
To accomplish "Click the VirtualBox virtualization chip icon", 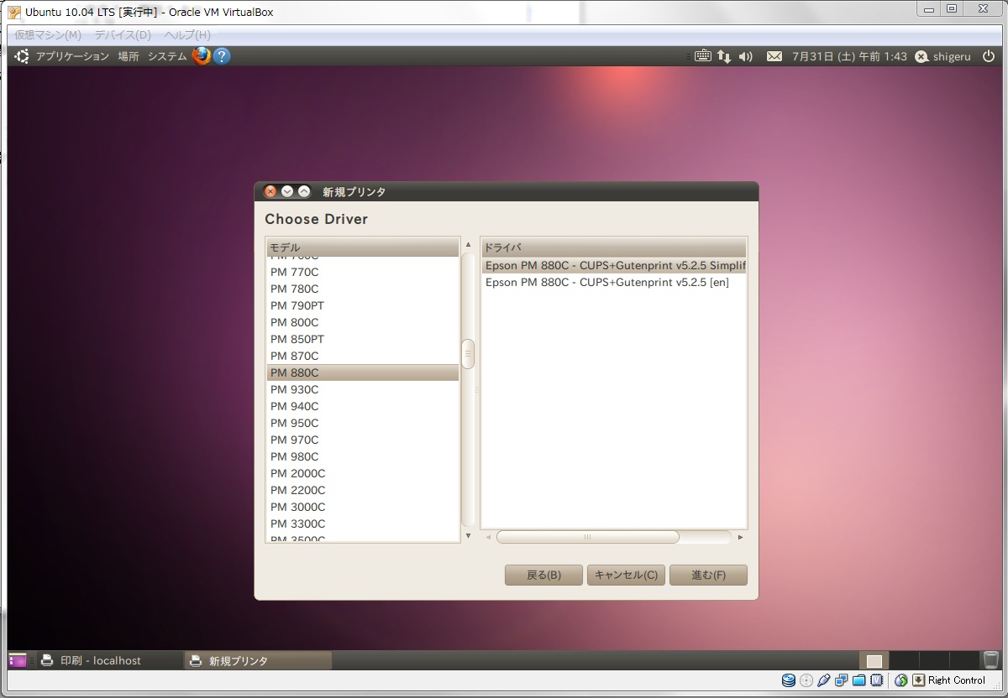I will point(877,680).
